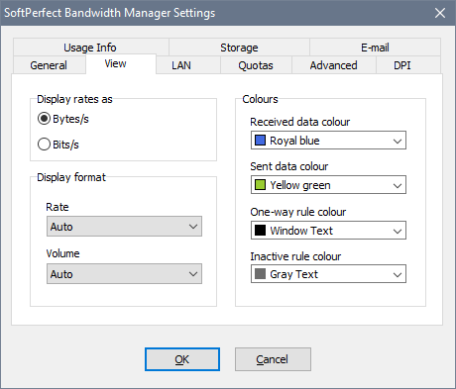Click the Cancel button

click(273, 359)
